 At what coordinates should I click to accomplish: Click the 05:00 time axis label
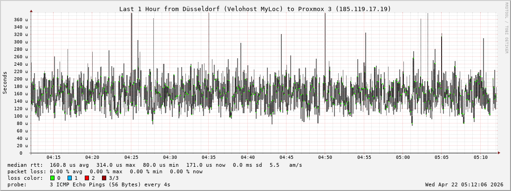[403, 157]
